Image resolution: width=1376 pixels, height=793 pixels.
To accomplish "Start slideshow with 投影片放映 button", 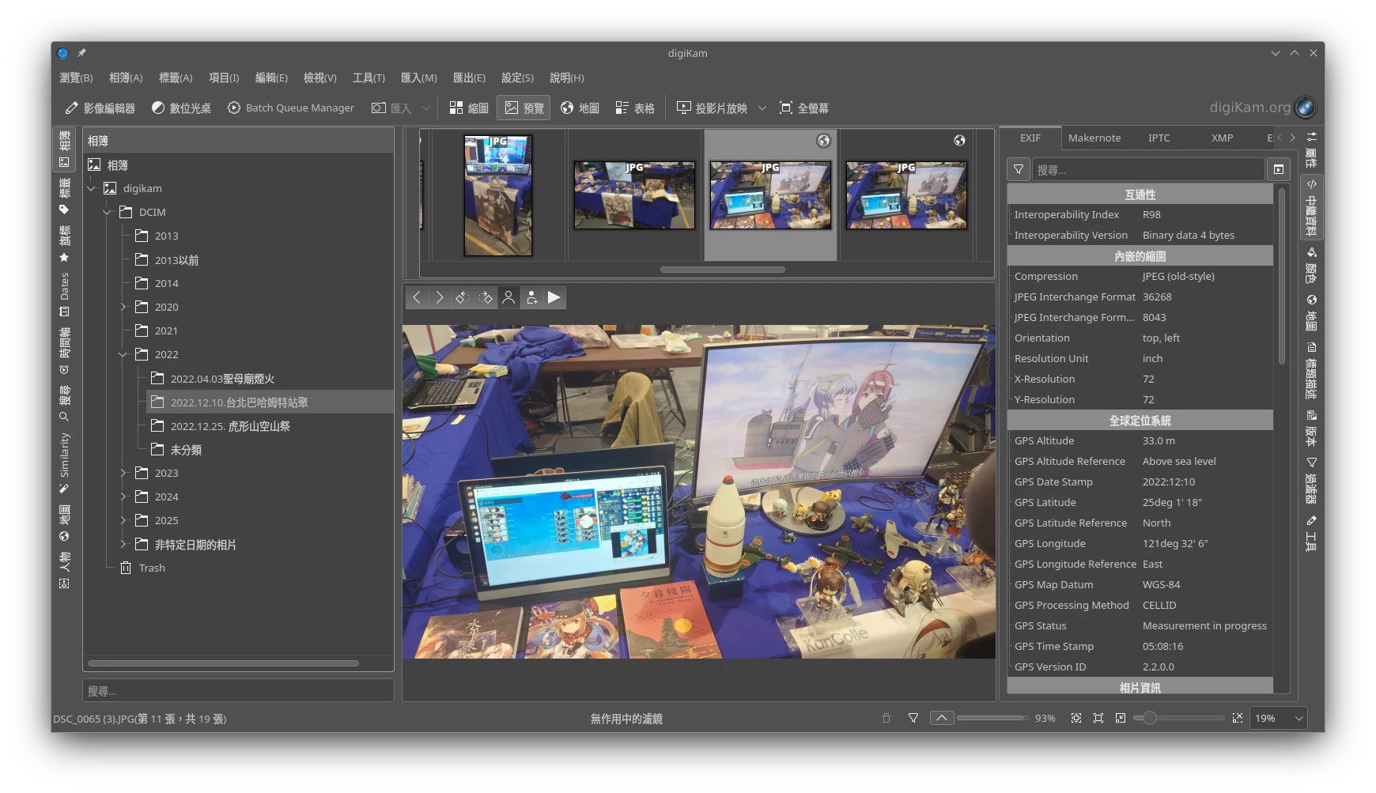I will pos(712,108).
